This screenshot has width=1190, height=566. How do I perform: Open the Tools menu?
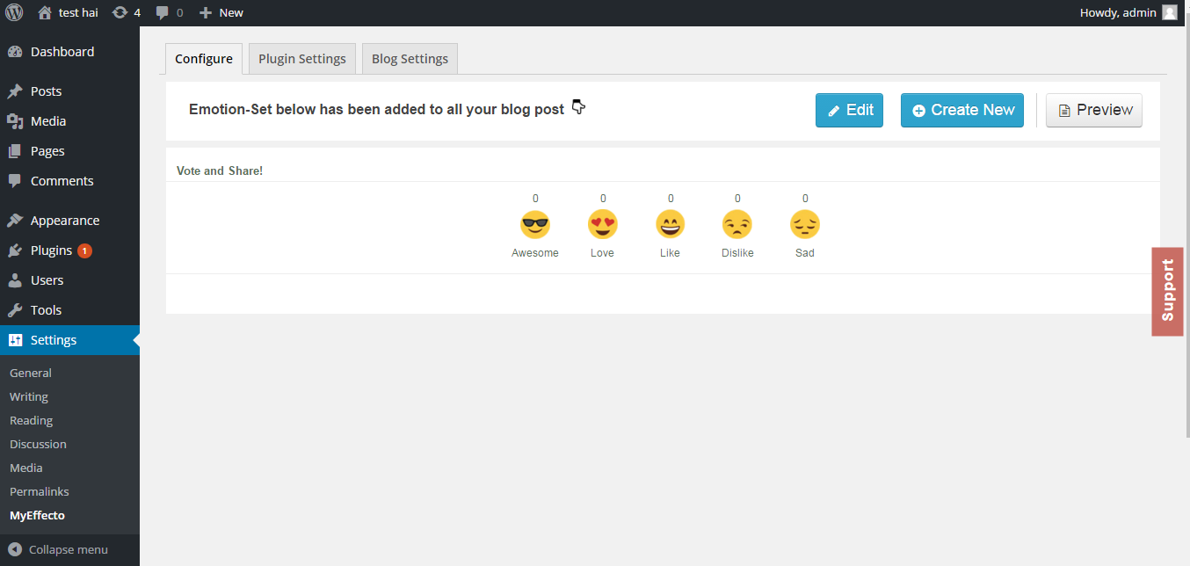click(x=69, y=310)
